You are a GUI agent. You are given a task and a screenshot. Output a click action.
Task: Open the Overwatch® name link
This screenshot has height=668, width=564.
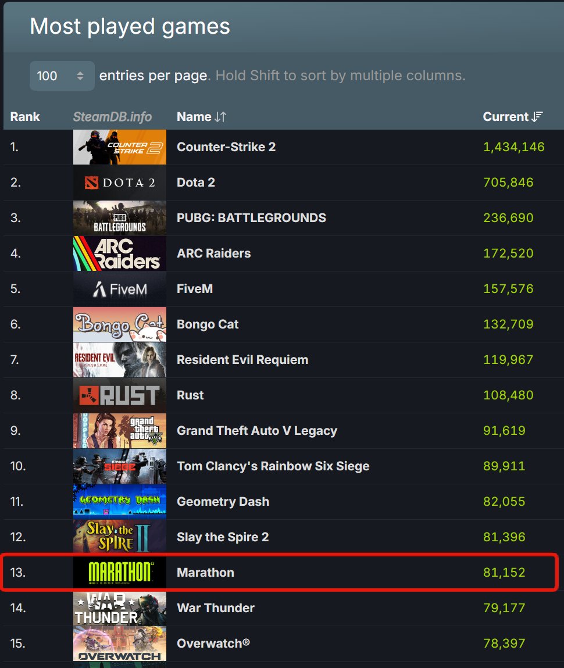[x=213, y=643]
